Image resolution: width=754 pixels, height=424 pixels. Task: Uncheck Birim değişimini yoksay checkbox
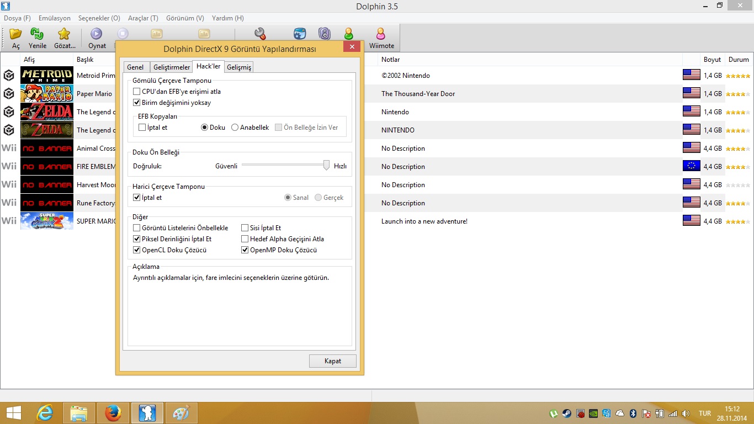pyautogui.click(x=136, y=103)
